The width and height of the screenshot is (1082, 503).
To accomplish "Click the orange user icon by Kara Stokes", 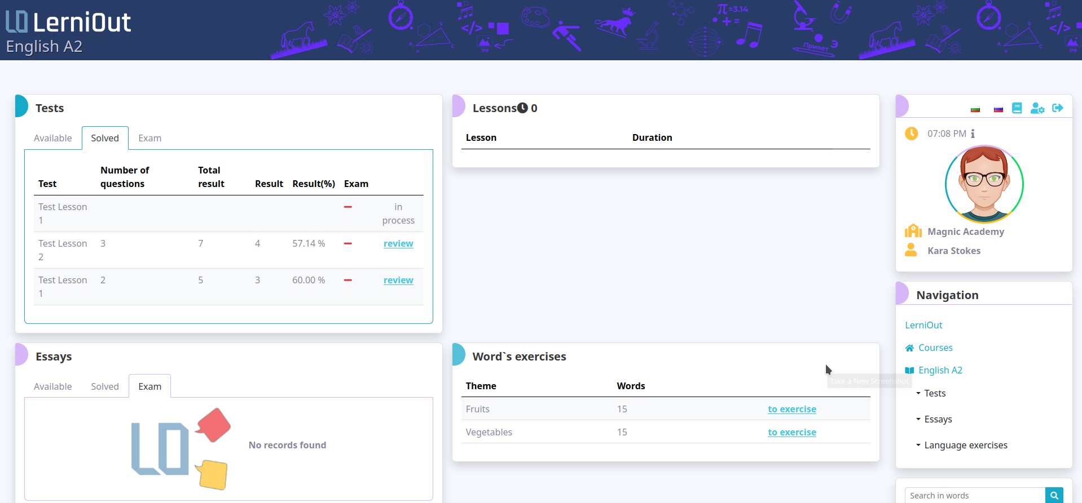I will (x=911, y=250).
